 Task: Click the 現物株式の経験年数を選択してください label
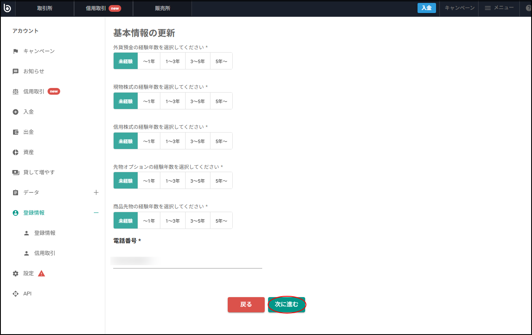point(160,87)
